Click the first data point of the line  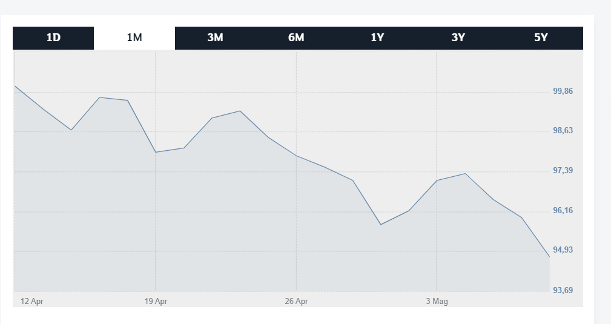point(15,86)
